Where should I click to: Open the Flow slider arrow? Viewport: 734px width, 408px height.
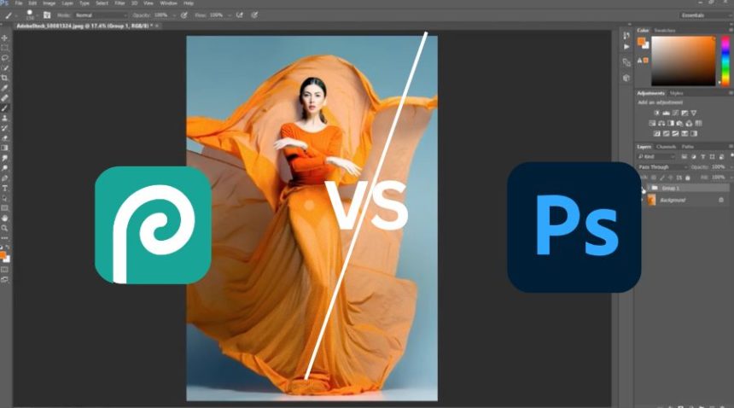point(230,15)
